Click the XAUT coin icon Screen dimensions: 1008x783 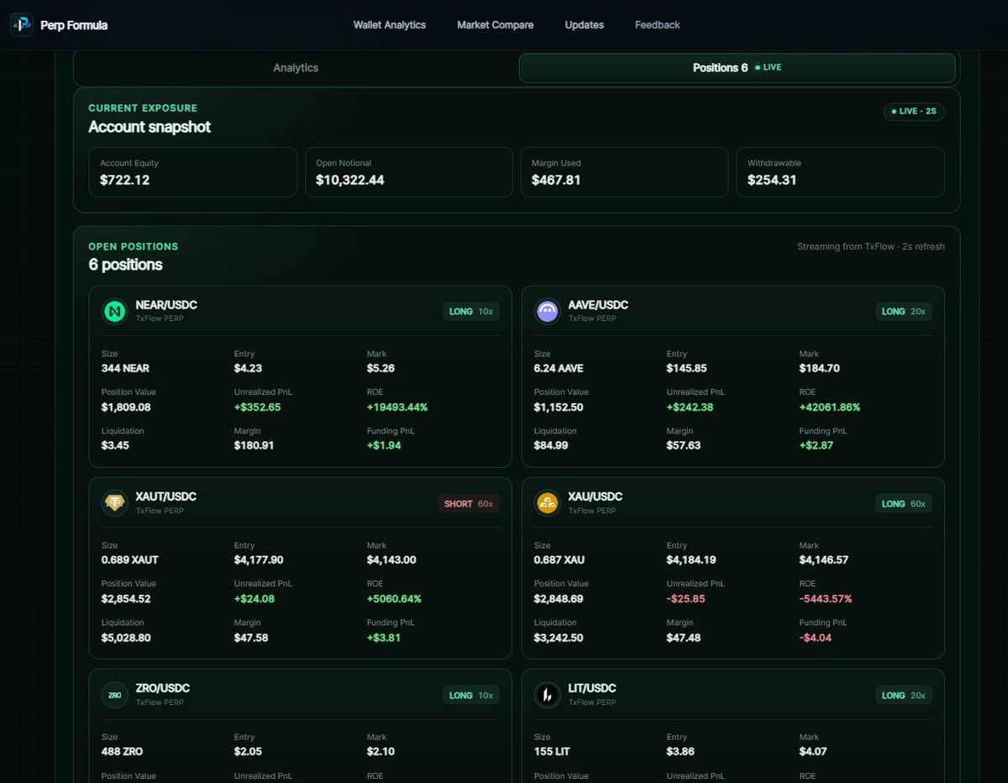tap(114, 503)
